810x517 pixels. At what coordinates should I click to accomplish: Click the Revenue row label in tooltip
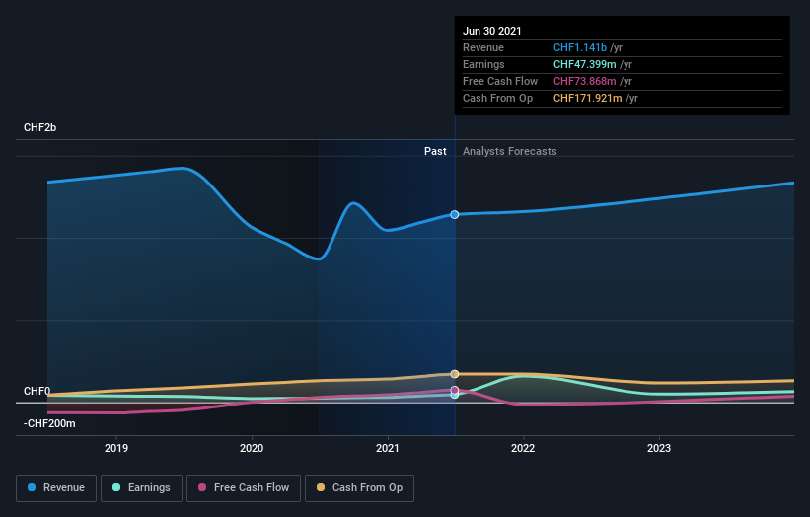(483, 47)
